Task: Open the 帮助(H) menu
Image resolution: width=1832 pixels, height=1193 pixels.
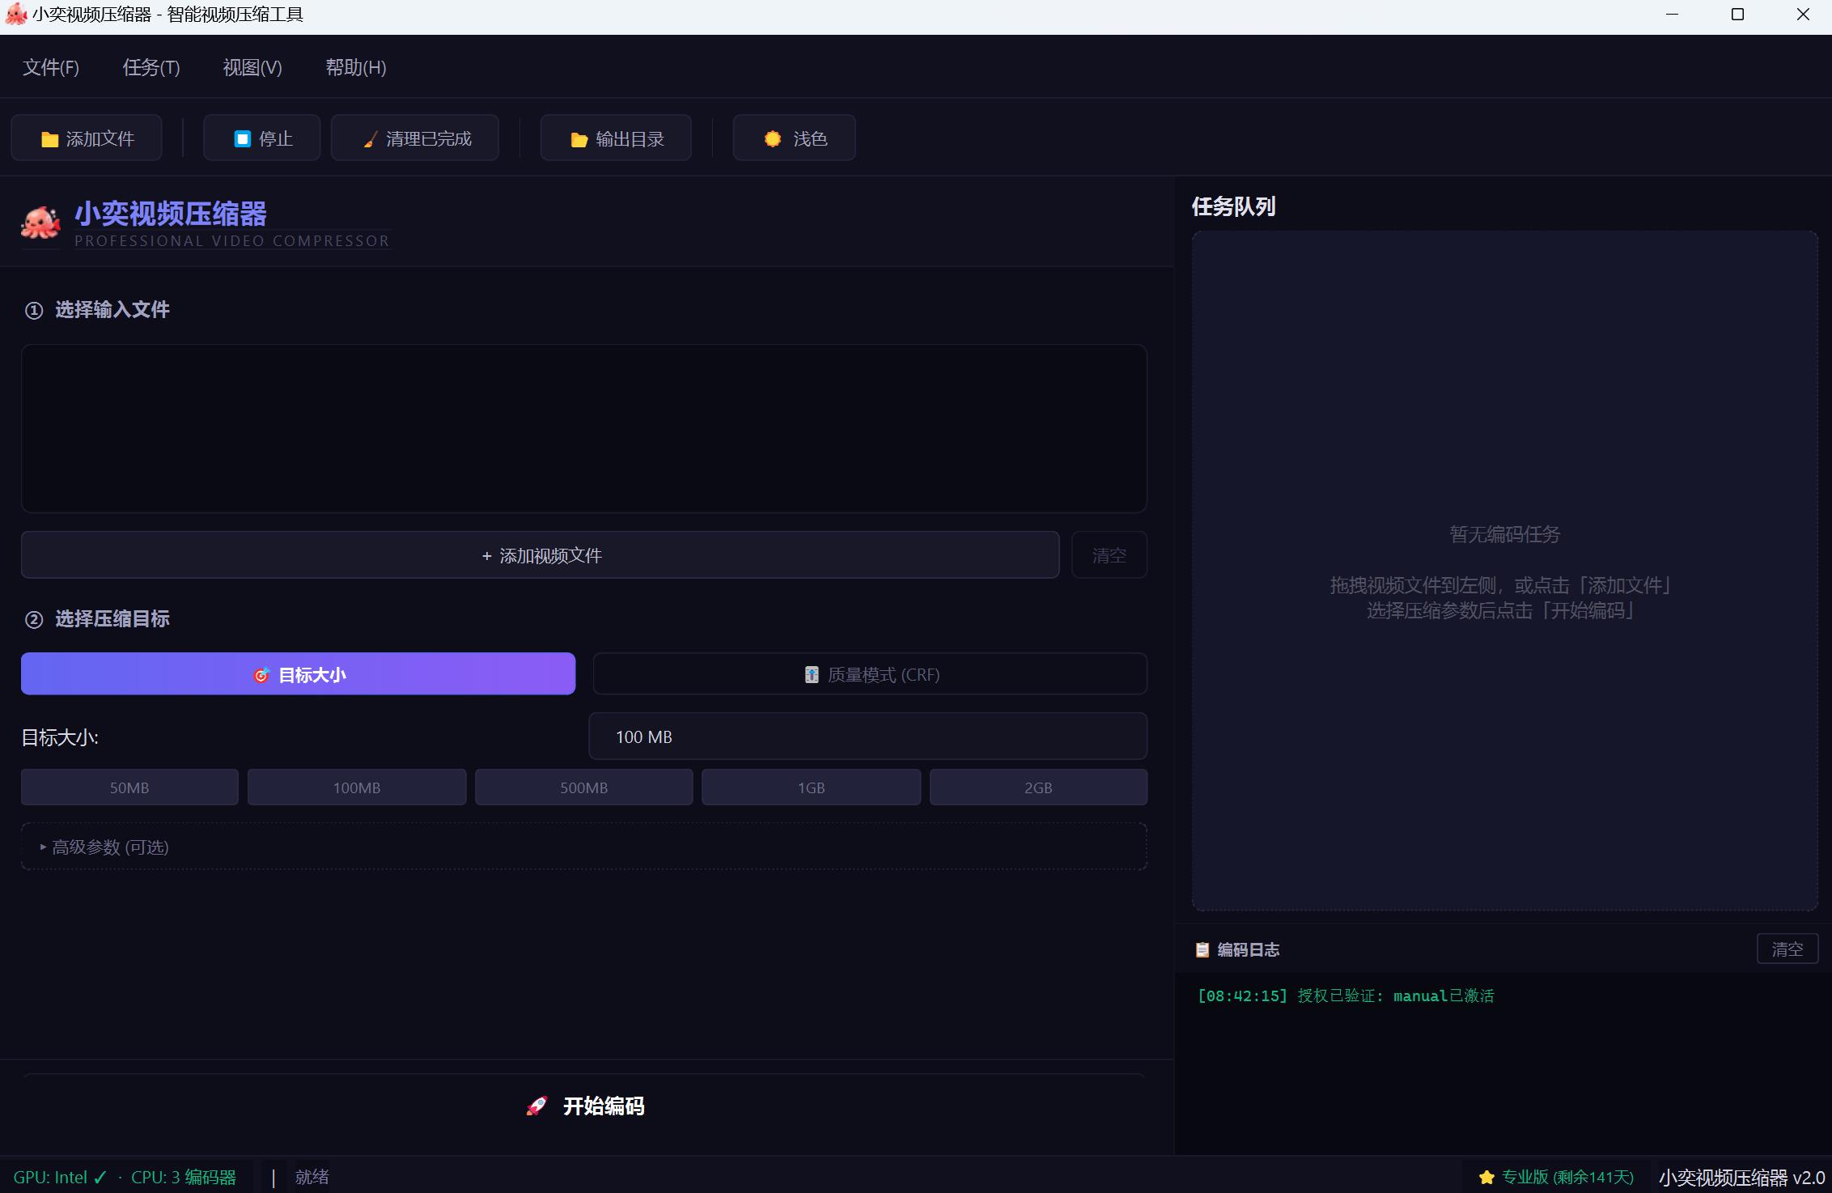Action: tap(356, 67)
